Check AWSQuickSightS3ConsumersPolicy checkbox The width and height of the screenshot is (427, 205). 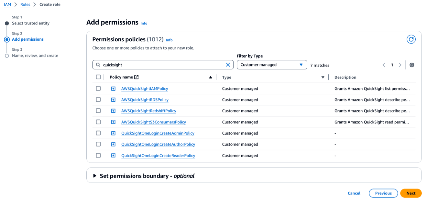98,122
